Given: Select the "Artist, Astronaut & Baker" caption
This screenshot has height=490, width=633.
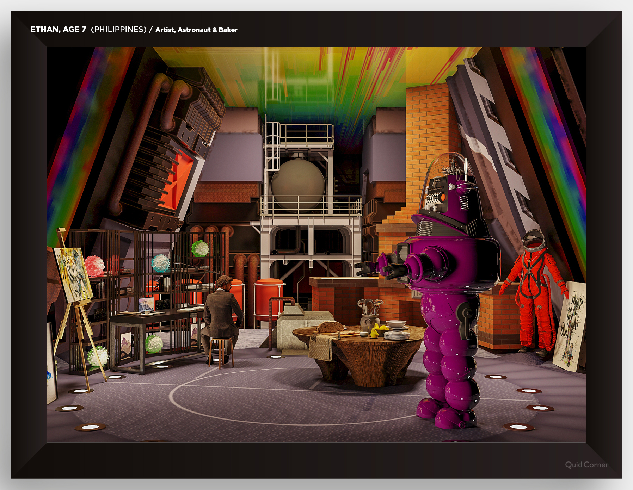Looking at the screenshot, I should tap(196, 30).
